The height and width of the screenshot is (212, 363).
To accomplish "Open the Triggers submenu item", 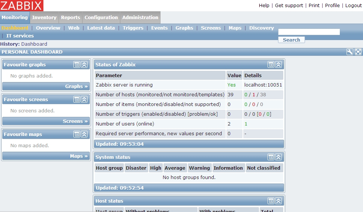I will [133, 28].
